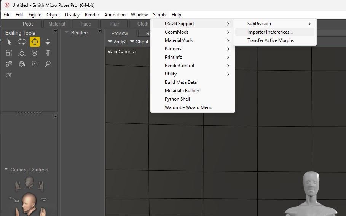Open the Renders panel options arrow
The image size is (346, 216).
tap(100, 31)
